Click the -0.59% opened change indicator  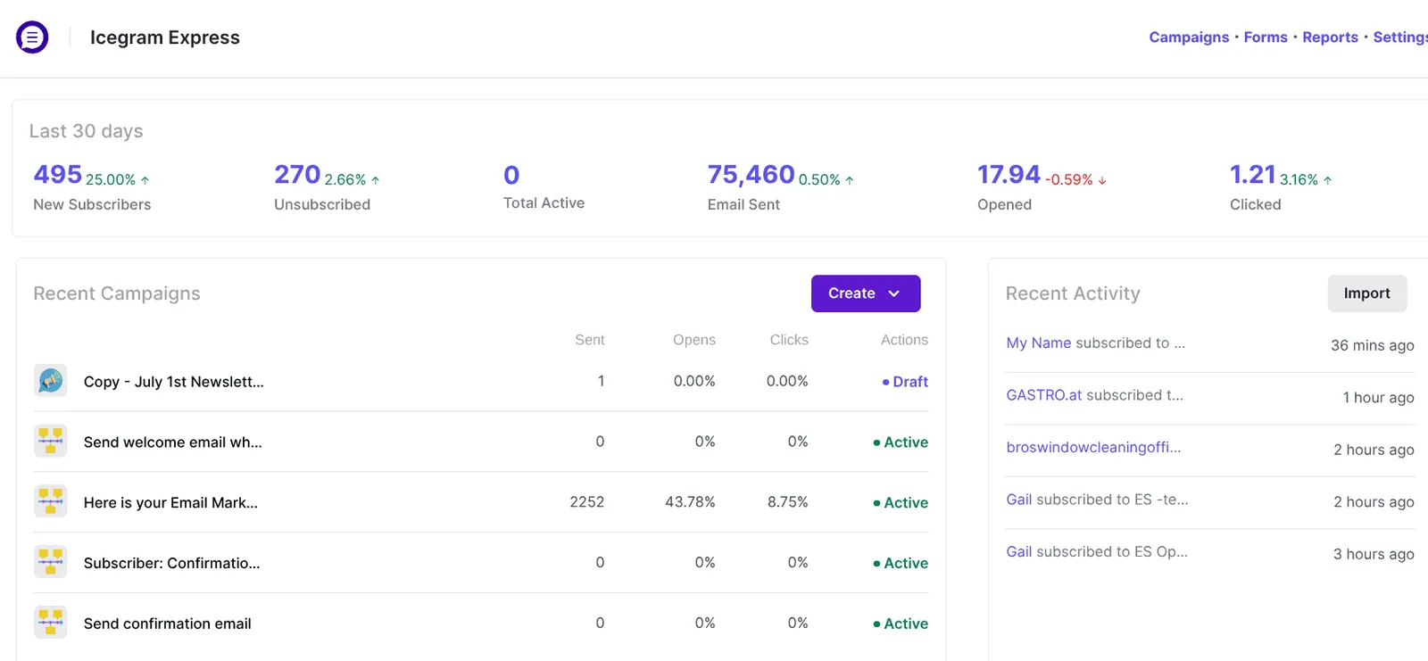coord(1075,179)
